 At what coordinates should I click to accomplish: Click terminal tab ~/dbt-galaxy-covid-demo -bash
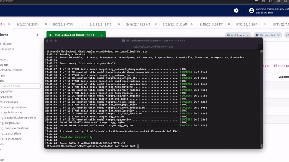(154, 47)
